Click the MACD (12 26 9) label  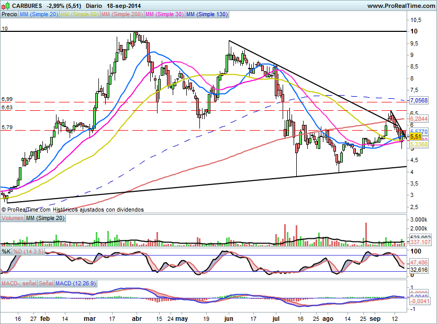[x=76, y=283]
